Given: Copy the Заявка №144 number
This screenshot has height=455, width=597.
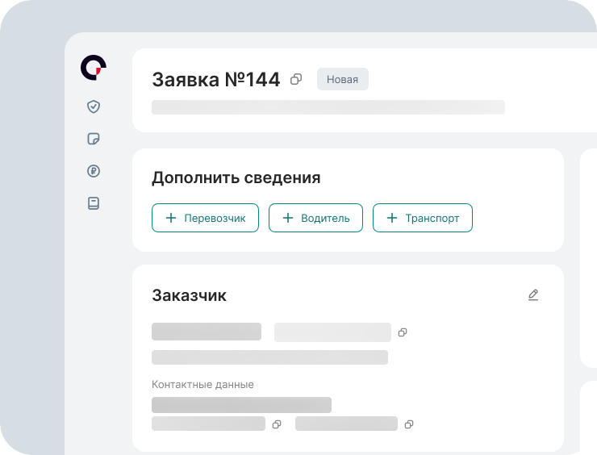Looking at the screenshot, I should [x=296, y=79].
